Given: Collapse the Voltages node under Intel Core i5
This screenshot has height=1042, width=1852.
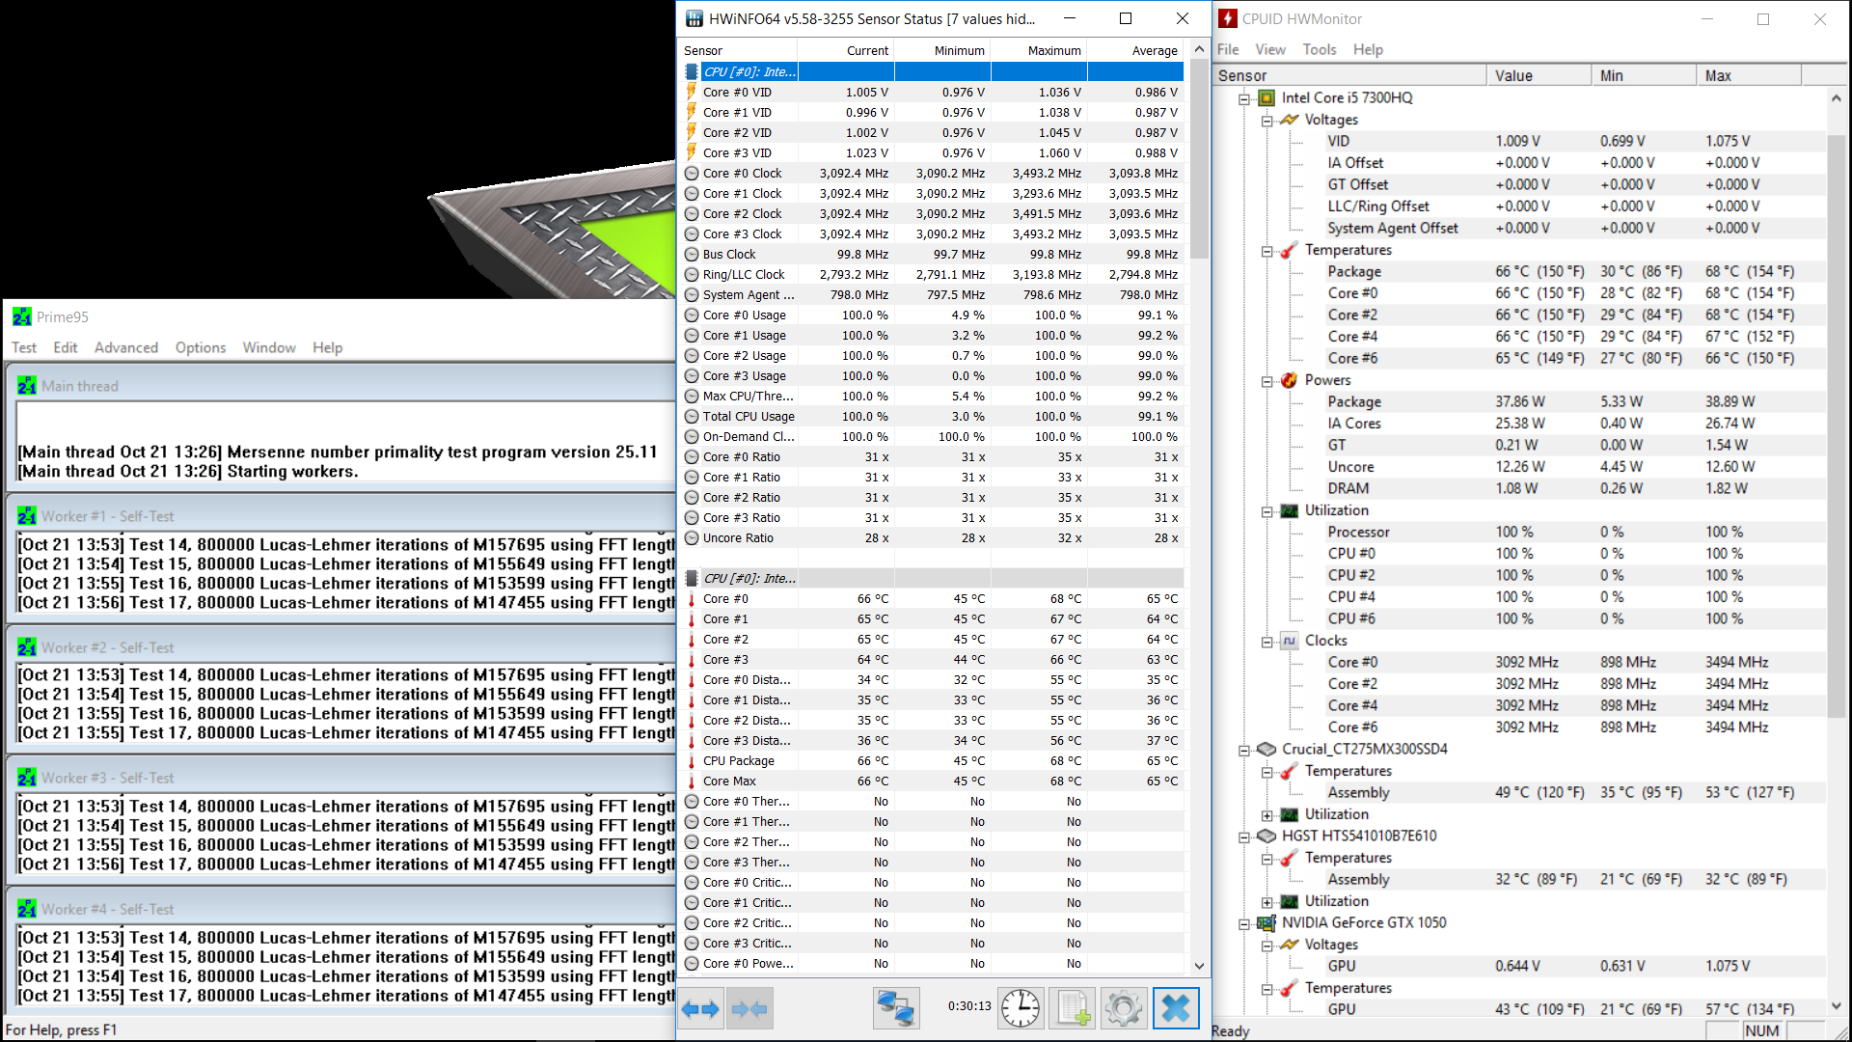Looking at the screenshot, I should pyautogui.click(x=1266, y=121).
